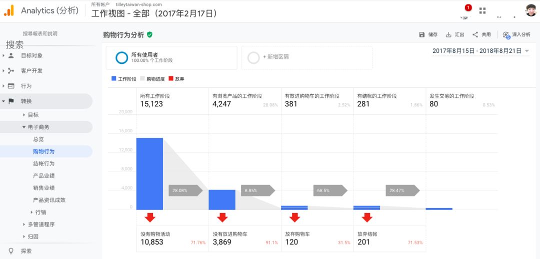The width and height of the screenshot is (540, 259).
Task: Click the 共用 share button label
Action: pos(486,35)
